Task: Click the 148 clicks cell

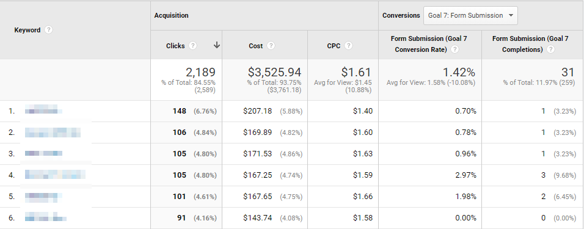Action: (x=186, y=111)
